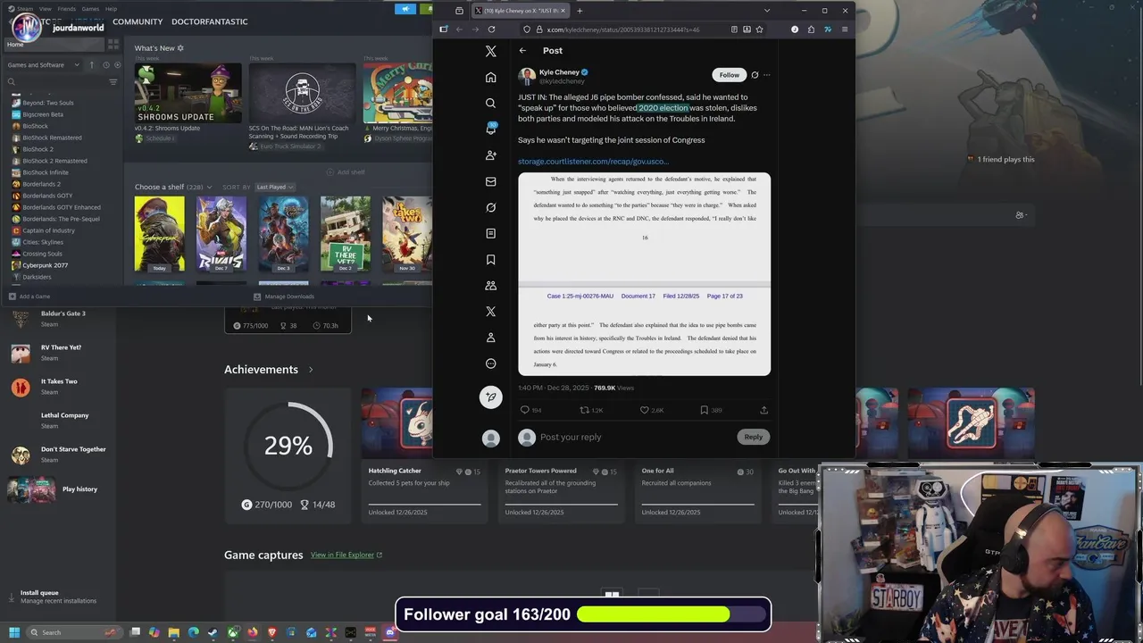The width and height of the screenshot is (1143, 643).
Task: Click Add shelf in Steam library
Action: [346, 172]
